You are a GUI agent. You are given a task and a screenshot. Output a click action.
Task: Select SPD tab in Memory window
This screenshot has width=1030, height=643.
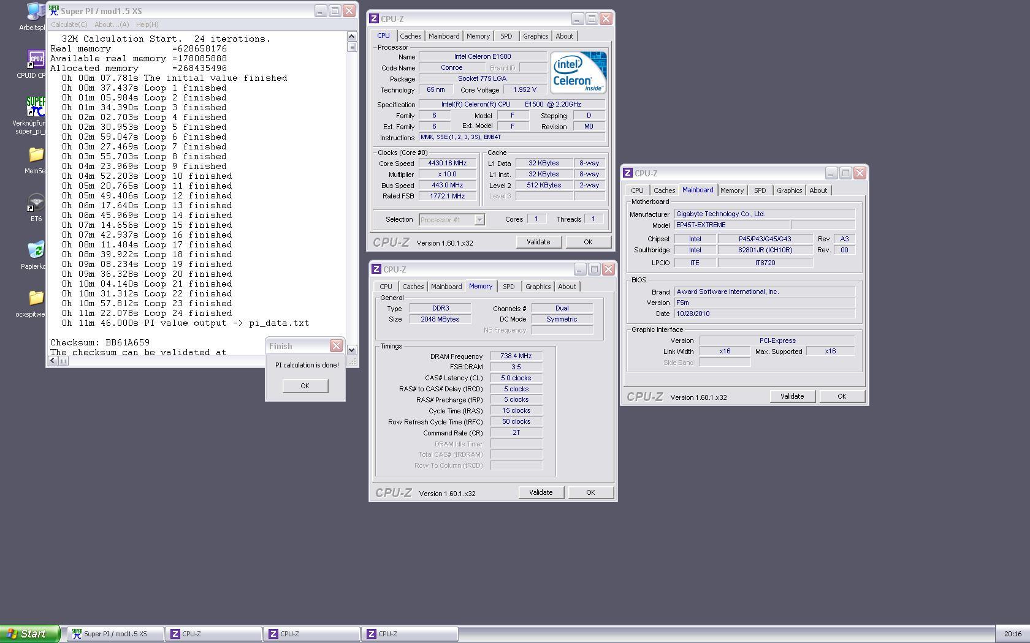pyautogui.click(x=509, y=287)
